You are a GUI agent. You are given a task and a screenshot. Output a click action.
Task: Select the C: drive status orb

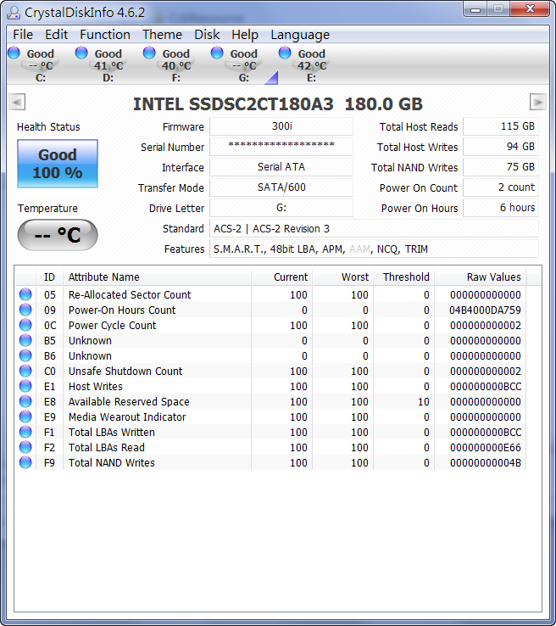[14, 53]
